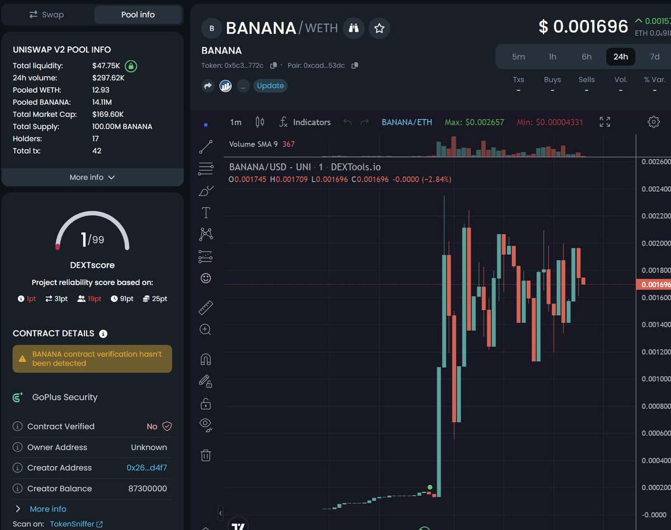
Task: Toggle the magnet snapping mode
Action: [206, 359]
